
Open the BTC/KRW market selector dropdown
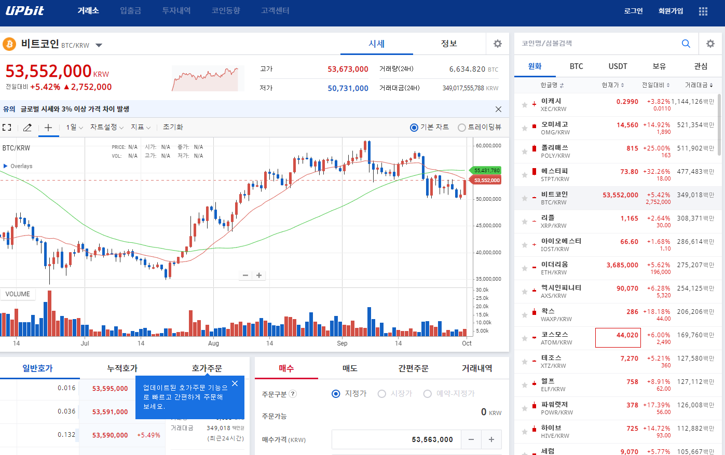(99, 45)
